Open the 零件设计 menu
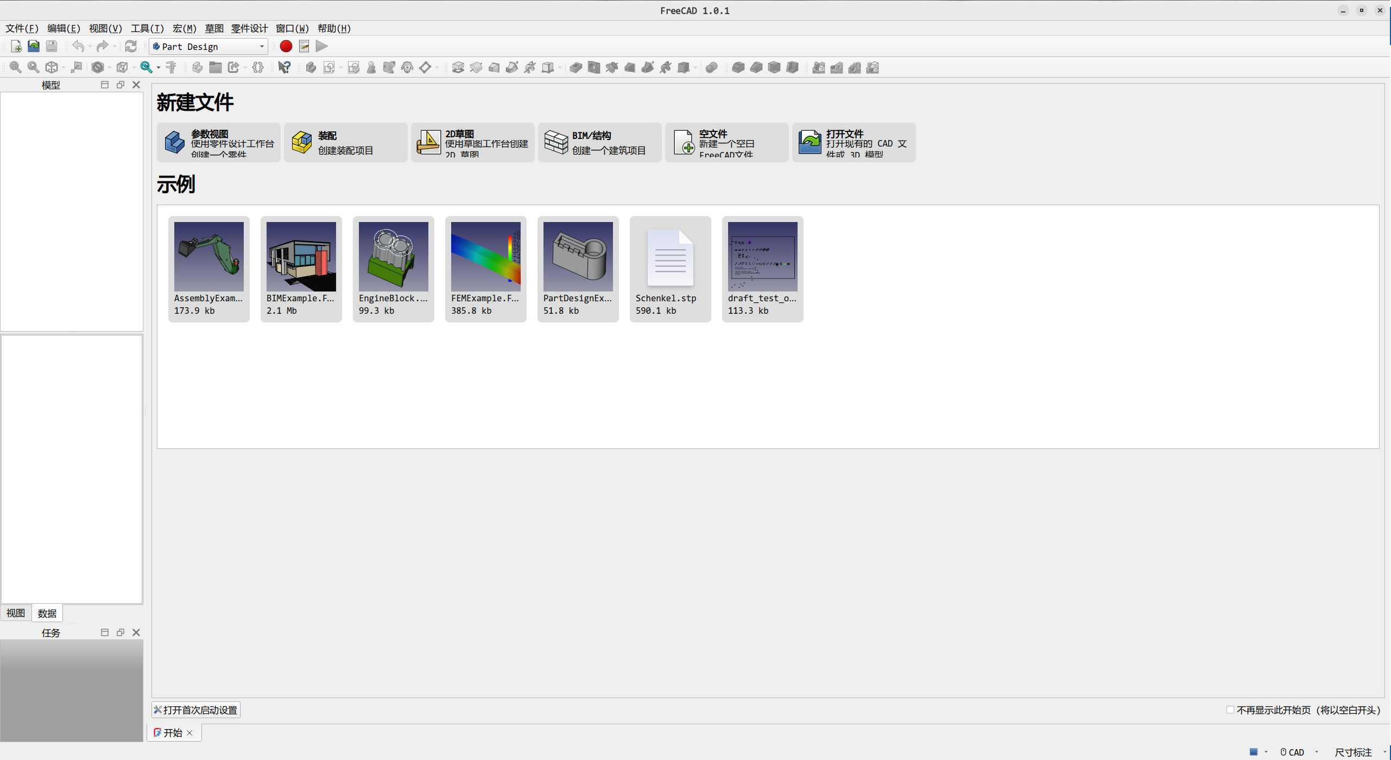Screen dimensions: 1391x760 click(x=249, y=28)
